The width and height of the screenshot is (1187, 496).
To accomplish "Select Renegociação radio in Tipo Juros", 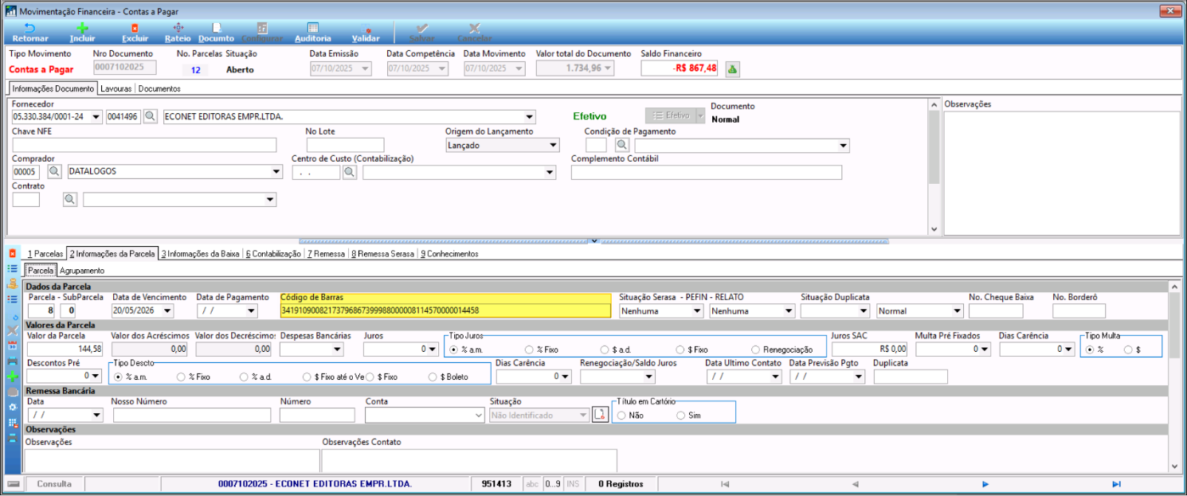I will click(782, 350).
